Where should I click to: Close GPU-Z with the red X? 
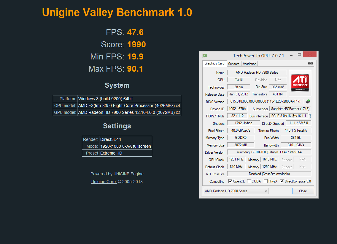click(x=310, y=54)
